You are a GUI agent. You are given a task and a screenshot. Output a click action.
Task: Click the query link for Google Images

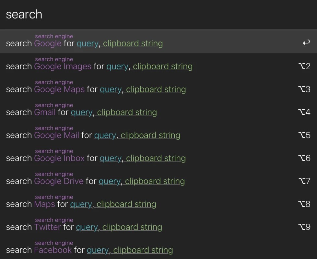[x=117, y=66]
